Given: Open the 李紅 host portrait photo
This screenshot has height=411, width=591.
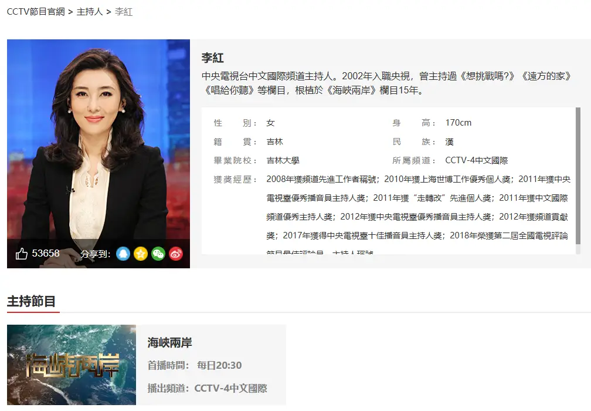Looking at the screenshot, I should (98, 154).
